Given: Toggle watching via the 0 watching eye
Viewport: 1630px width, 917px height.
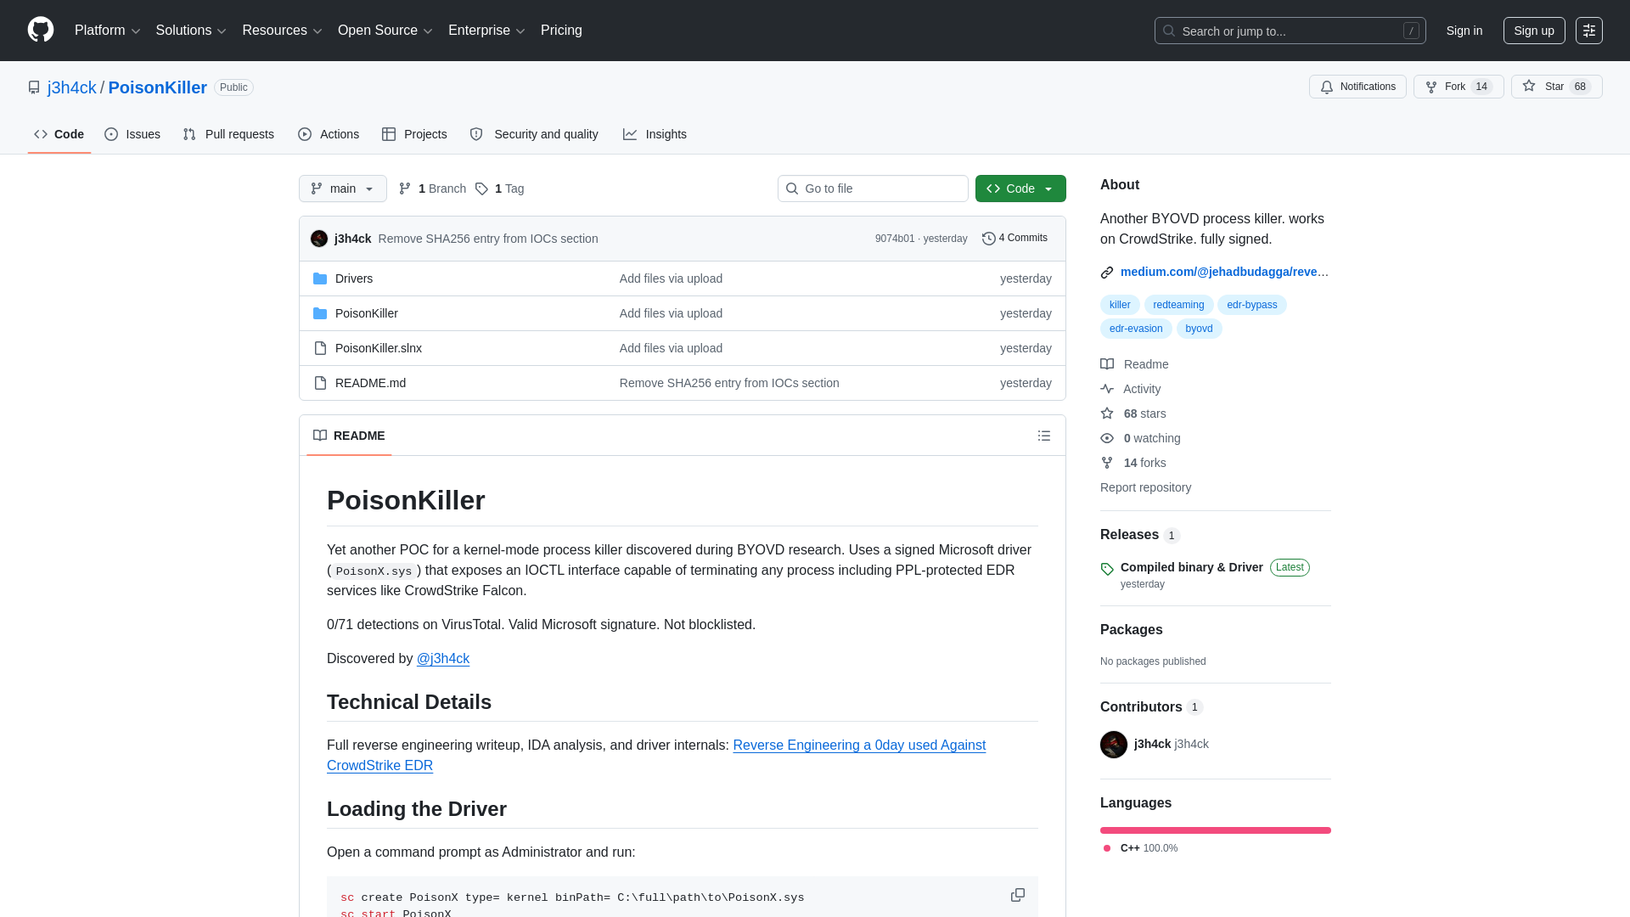Looking at the screenshot, I should [1106, 438].
